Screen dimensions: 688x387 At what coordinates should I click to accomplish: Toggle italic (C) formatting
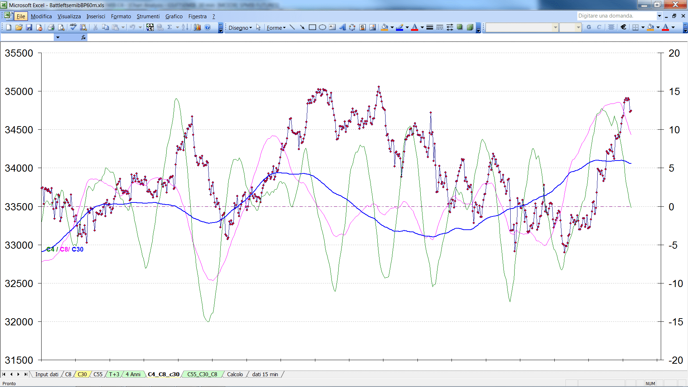(x=599, y=27)
